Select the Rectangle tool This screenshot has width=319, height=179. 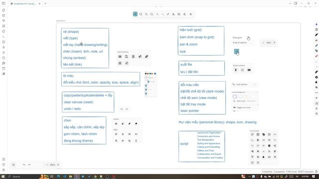(141, 14)
